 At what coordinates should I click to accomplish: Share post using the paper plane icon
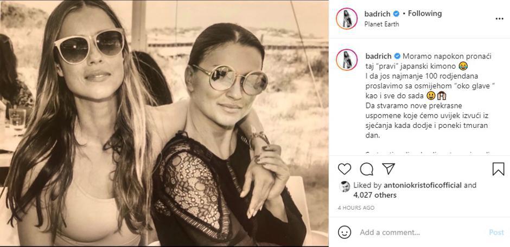tap(388, 169)
